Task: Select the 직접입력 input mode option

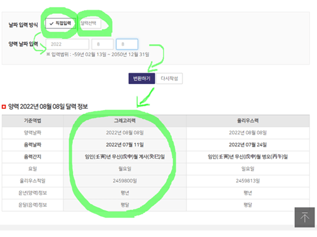Action: point(60,23)
